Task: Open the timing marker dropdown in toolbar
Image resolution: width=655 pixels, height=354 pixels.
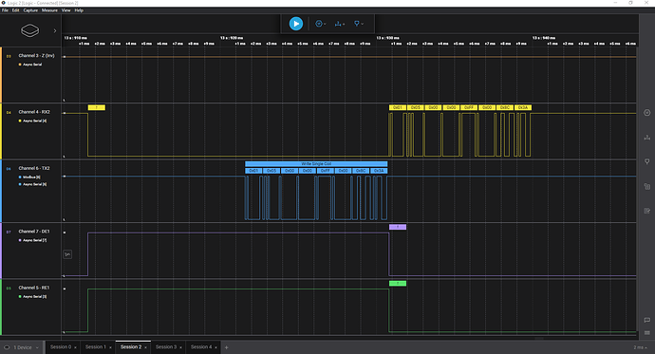Action: pyautogui.click(x=359, y=24)
